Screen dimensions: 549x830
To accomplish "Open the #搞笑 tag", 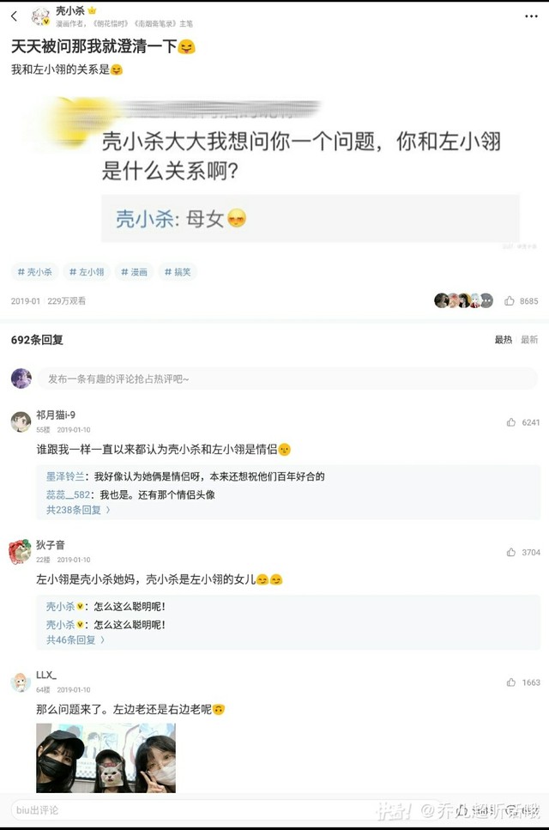I will (178, 272).
